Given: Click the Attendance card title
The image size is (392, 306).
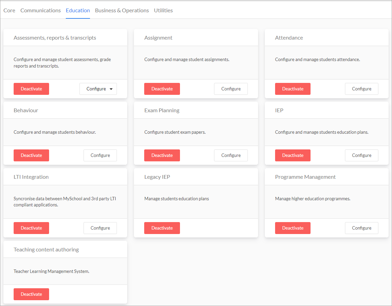Looking at the screenshot, I should pos(289,38).
